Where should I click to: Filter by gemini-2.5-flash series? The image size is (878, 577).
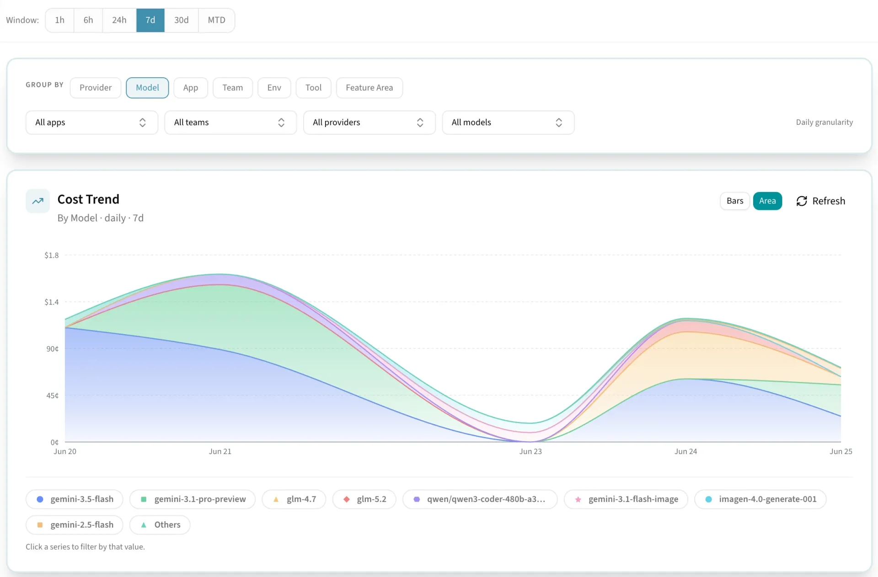click(x=75, y=525)
